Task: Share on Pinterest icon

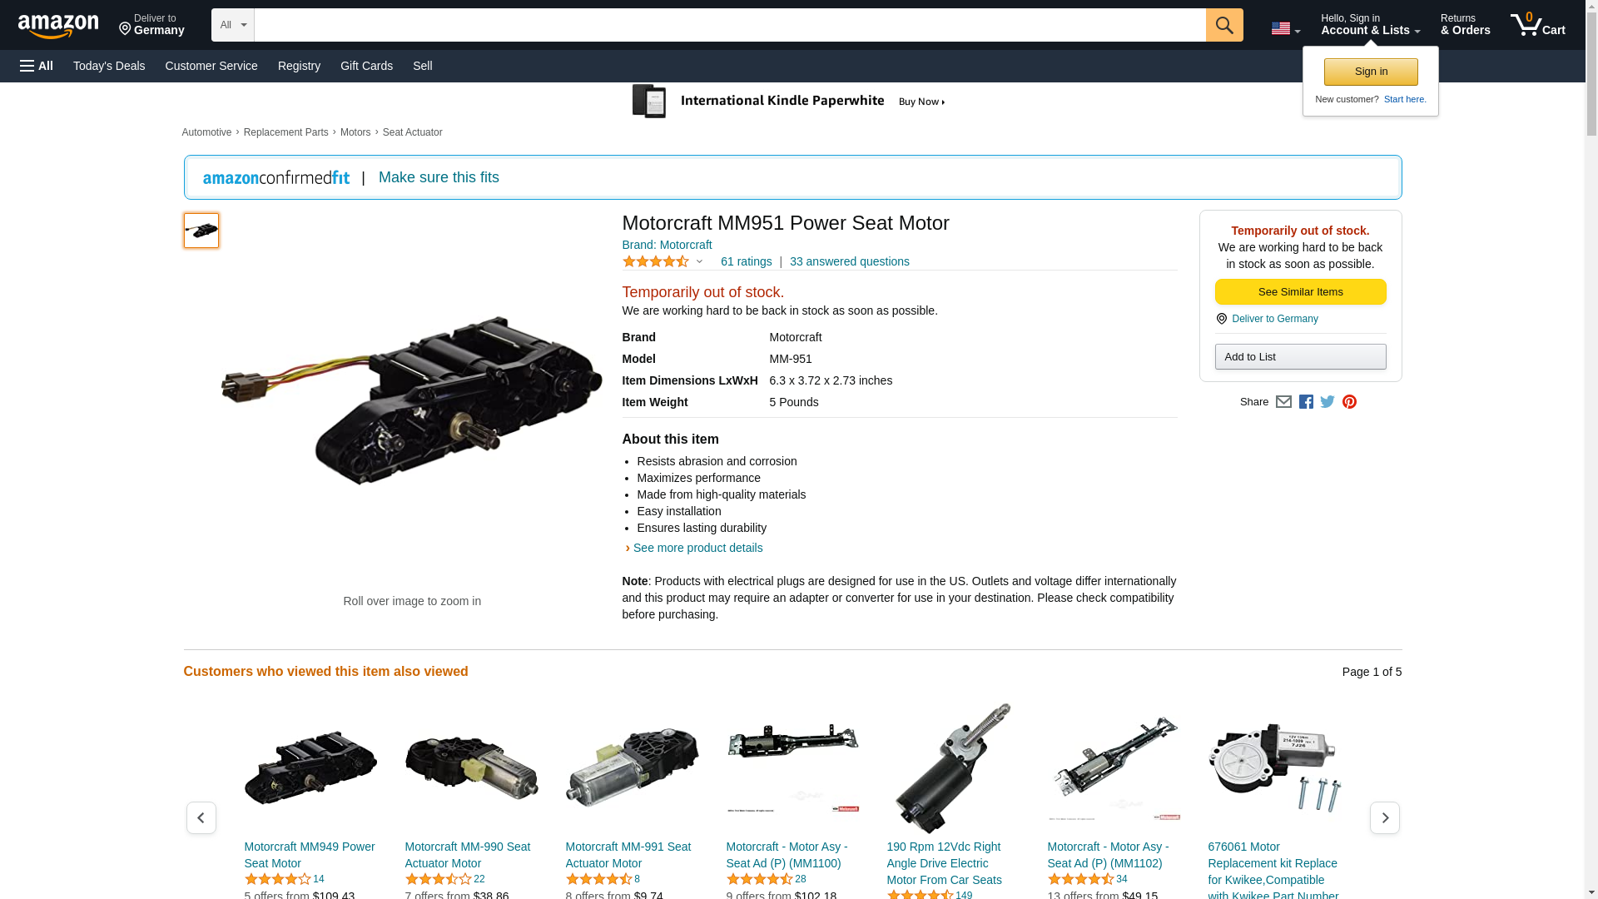Action: click(x=1349, y=402)
